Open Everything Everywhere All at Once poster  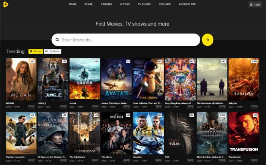180,79
